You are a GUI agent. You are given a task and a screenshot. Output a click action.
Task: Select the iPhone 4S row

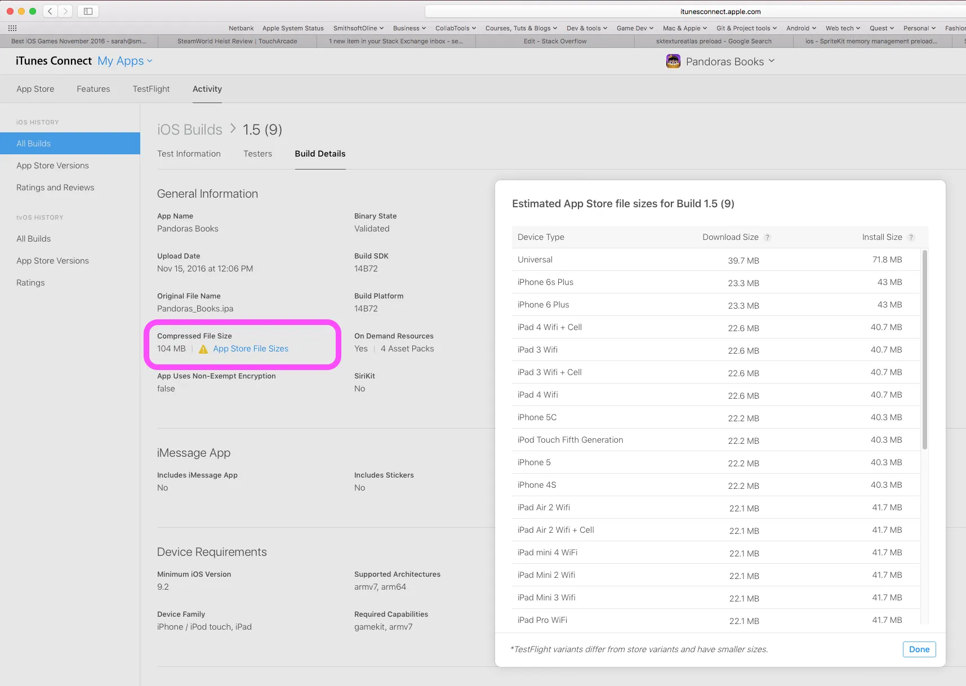[x=716, y=485]
